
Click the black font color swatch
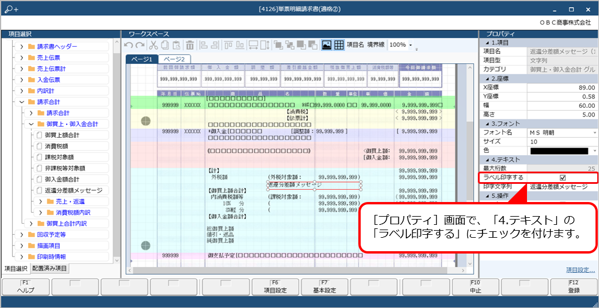click(559, 150)
